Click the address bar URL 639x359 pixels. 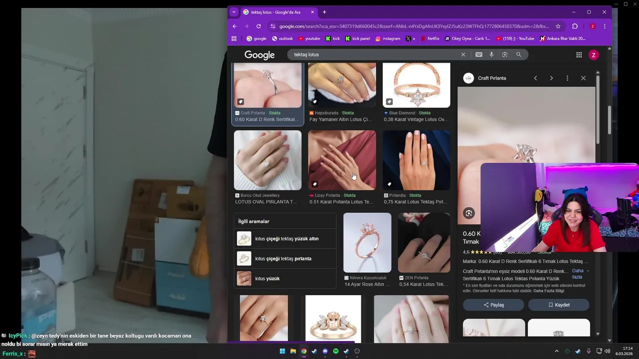coord(414,26)
